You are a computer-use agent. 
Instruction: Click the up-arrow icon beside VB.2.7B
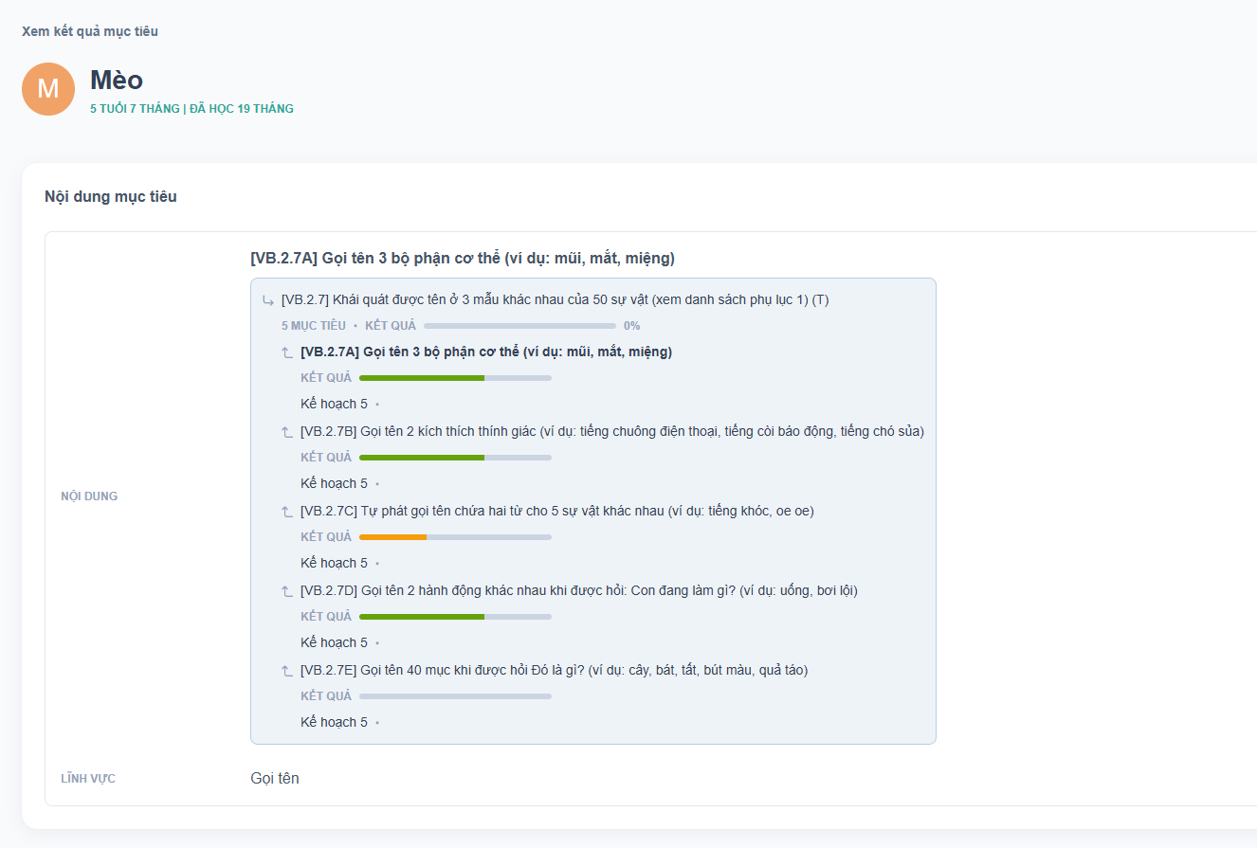coord(287,432)
